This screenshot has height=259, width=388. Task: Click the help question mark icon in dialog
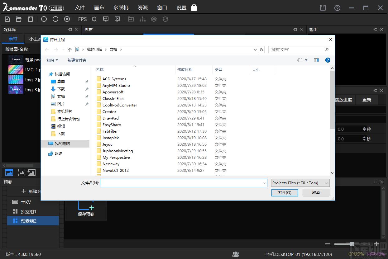[328, 60]
